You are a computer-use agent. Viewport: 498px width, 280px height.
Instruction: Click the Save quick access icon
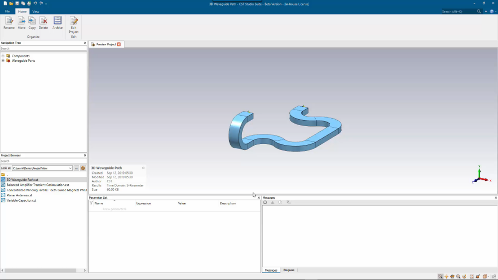point(17,3)
